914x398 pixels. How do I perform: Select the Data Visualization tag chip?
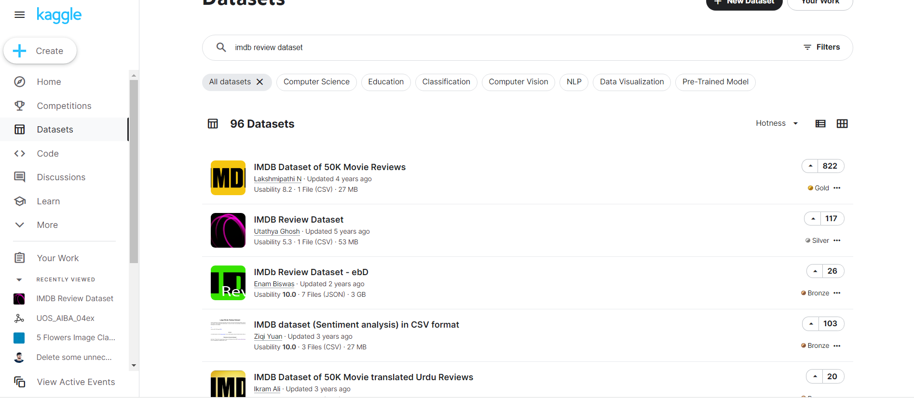click(632, 82)
